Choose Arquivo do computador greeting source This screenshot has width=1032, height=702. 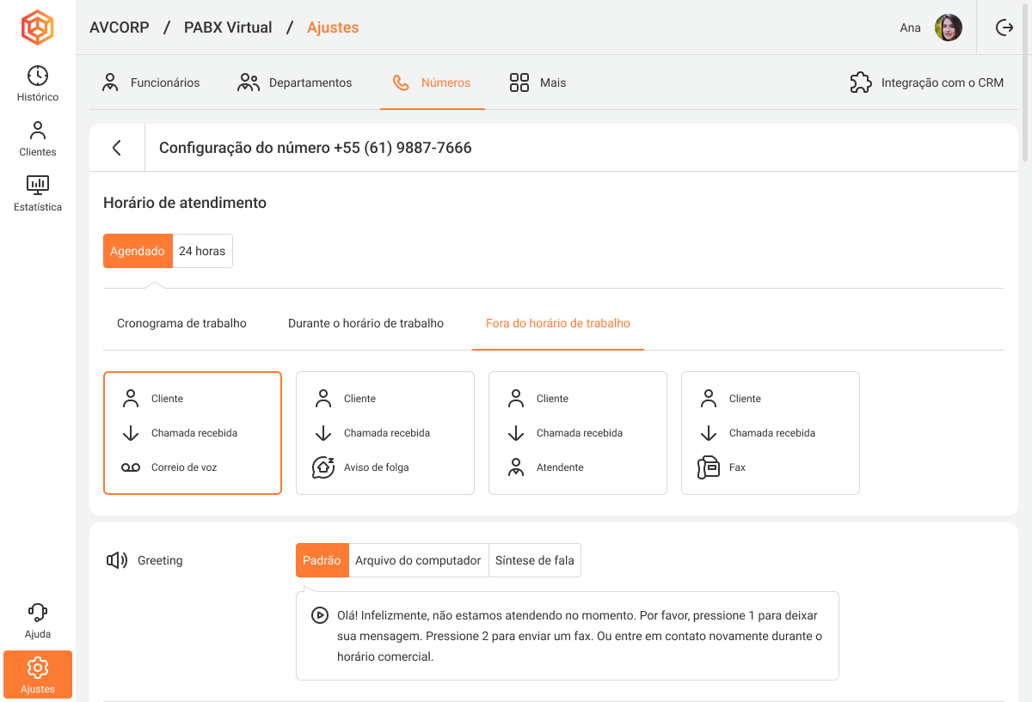[418, 560]
